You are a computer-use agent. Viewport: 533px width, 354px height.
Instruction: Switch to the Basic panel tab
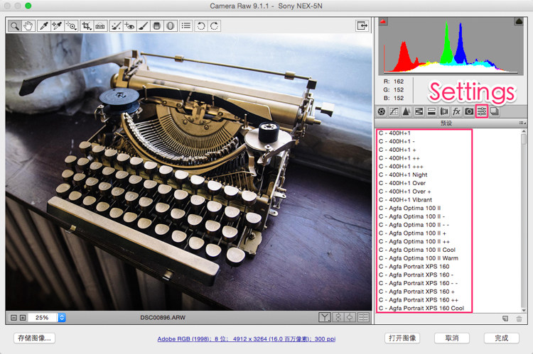[x=382, y=111]
